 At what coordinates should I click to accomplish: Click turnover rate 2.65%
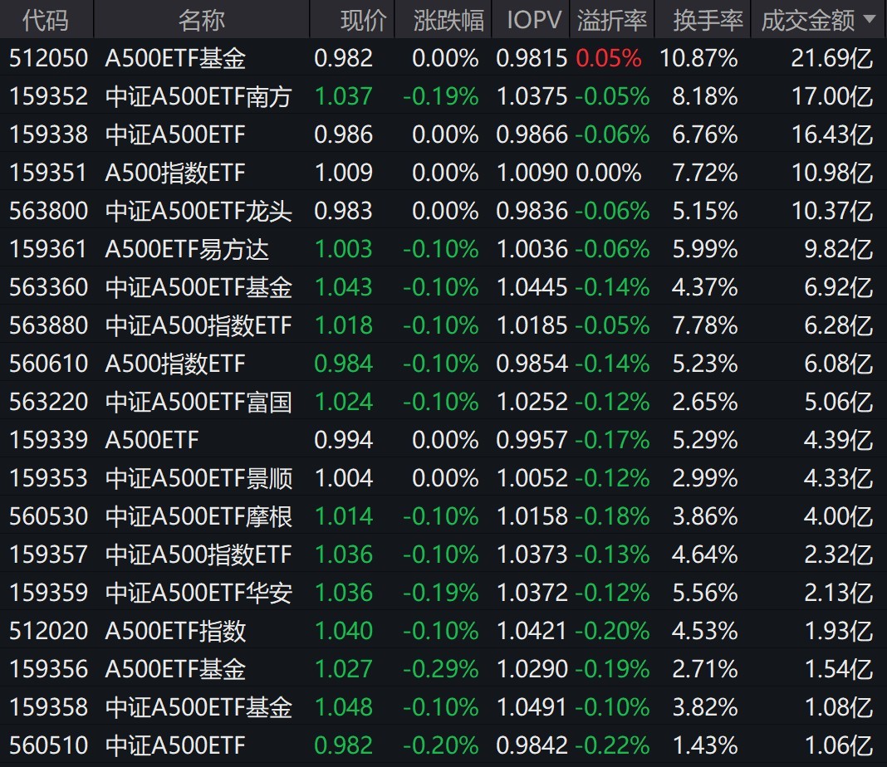705,402
